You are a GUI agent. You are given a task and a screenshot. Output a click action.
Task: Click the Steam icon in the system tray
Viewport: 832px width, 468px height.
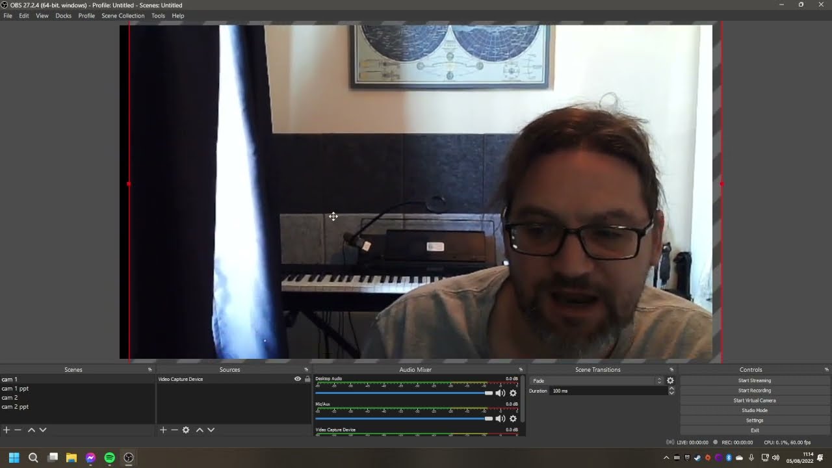click(697, 458)
